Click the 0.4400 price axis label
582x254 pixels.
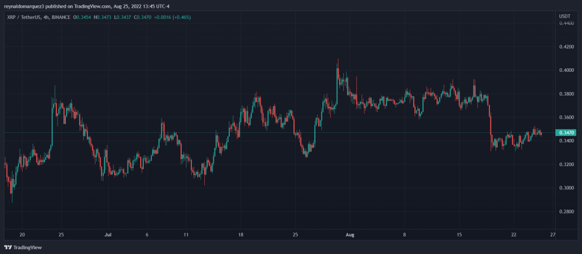565,23
